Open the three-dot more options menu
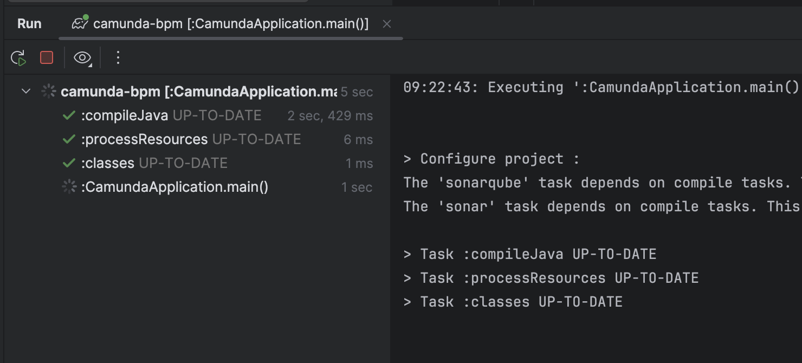802x363 pixels. click(x=118, y=57)
